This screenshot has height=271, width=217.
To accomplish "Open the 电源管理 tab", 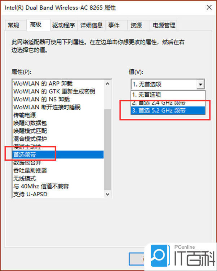I will [x=164, y=25].
